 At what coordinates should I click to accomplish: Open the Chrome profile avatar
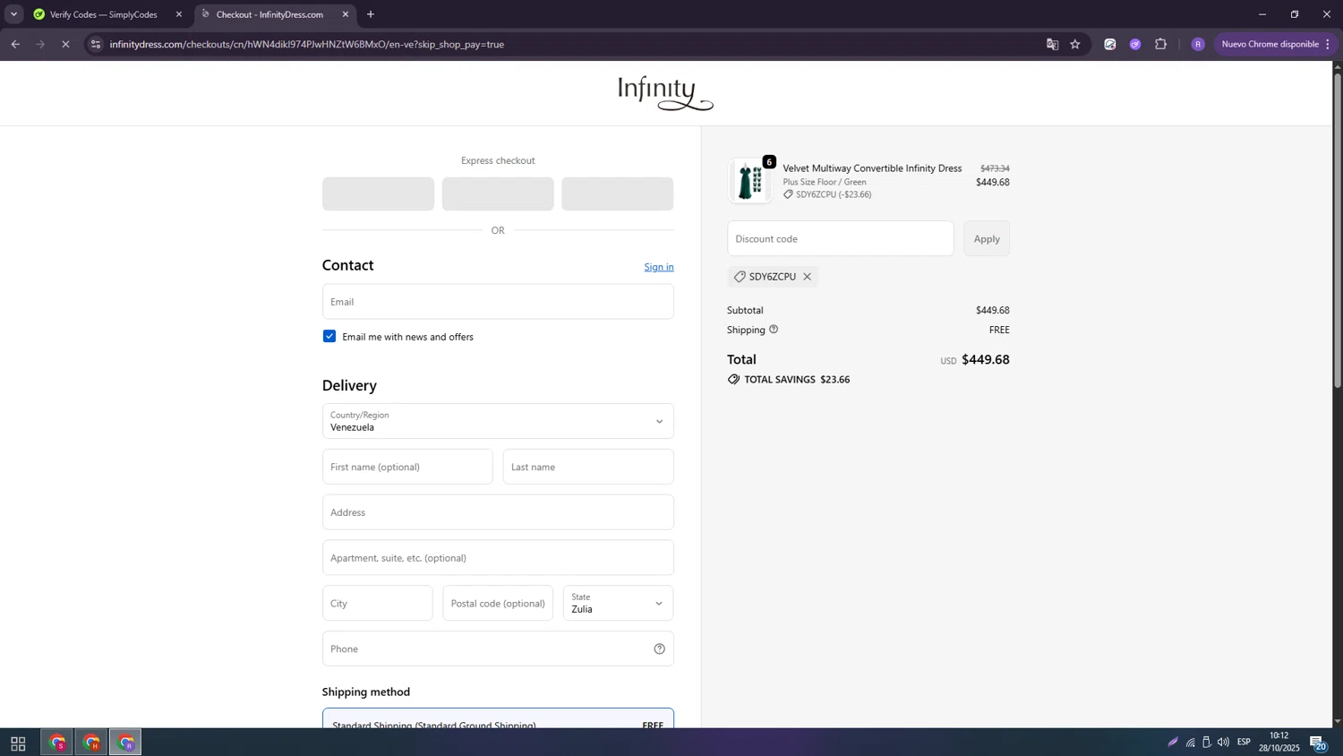tap(1198, 44)
